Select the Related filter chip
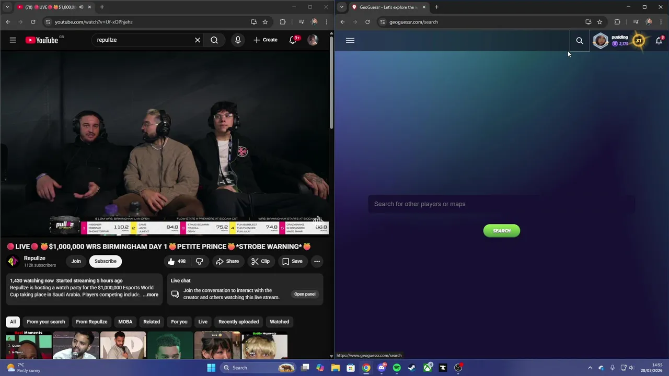Viewport: 669px width, 376px height. [152, 322]
